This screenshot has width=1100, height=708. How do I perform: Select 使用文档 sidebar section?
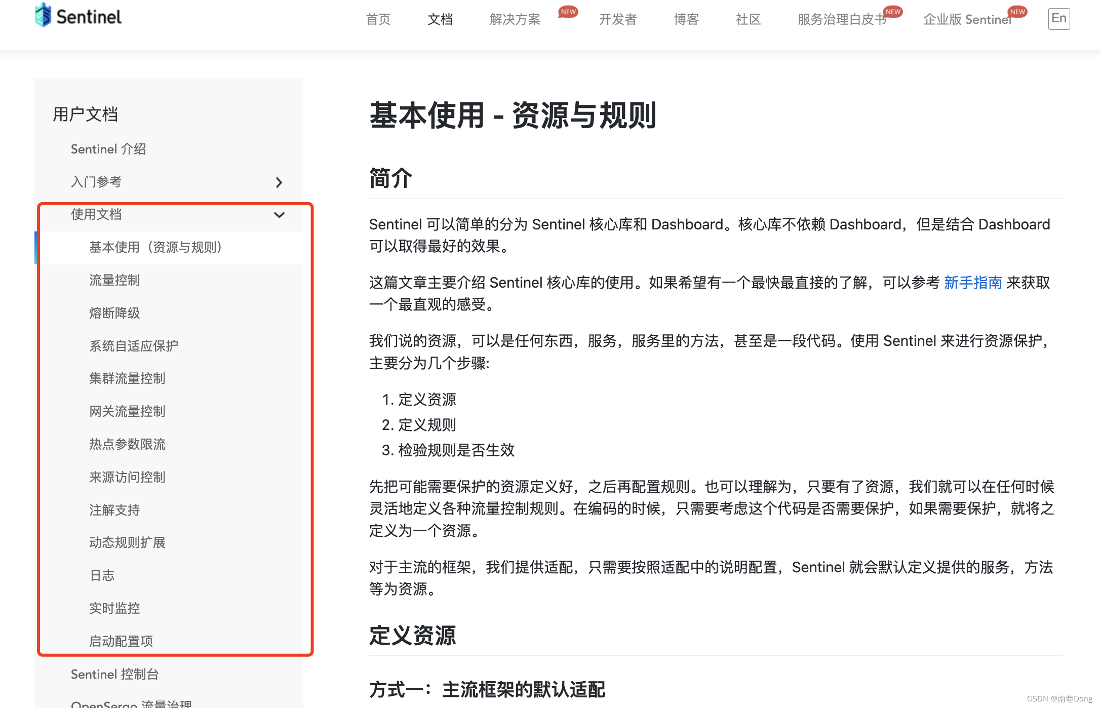96,214
